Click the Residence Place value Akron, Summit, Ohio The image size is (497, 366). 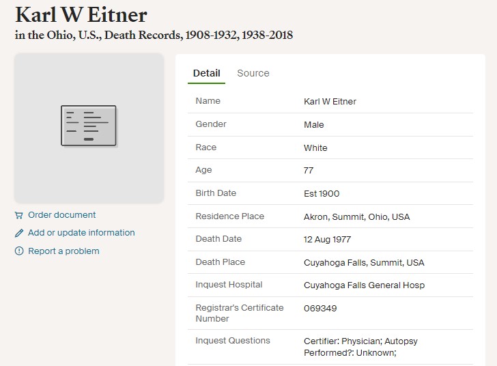tap(356, 217)
